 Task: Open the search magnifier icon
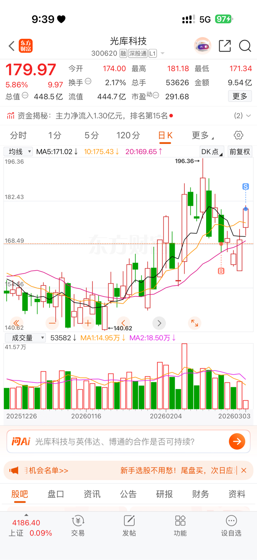coord(245,46)
